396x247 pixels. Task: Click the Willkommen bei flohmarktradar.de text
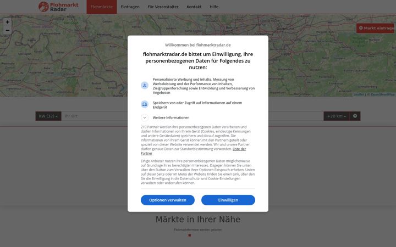198,45
